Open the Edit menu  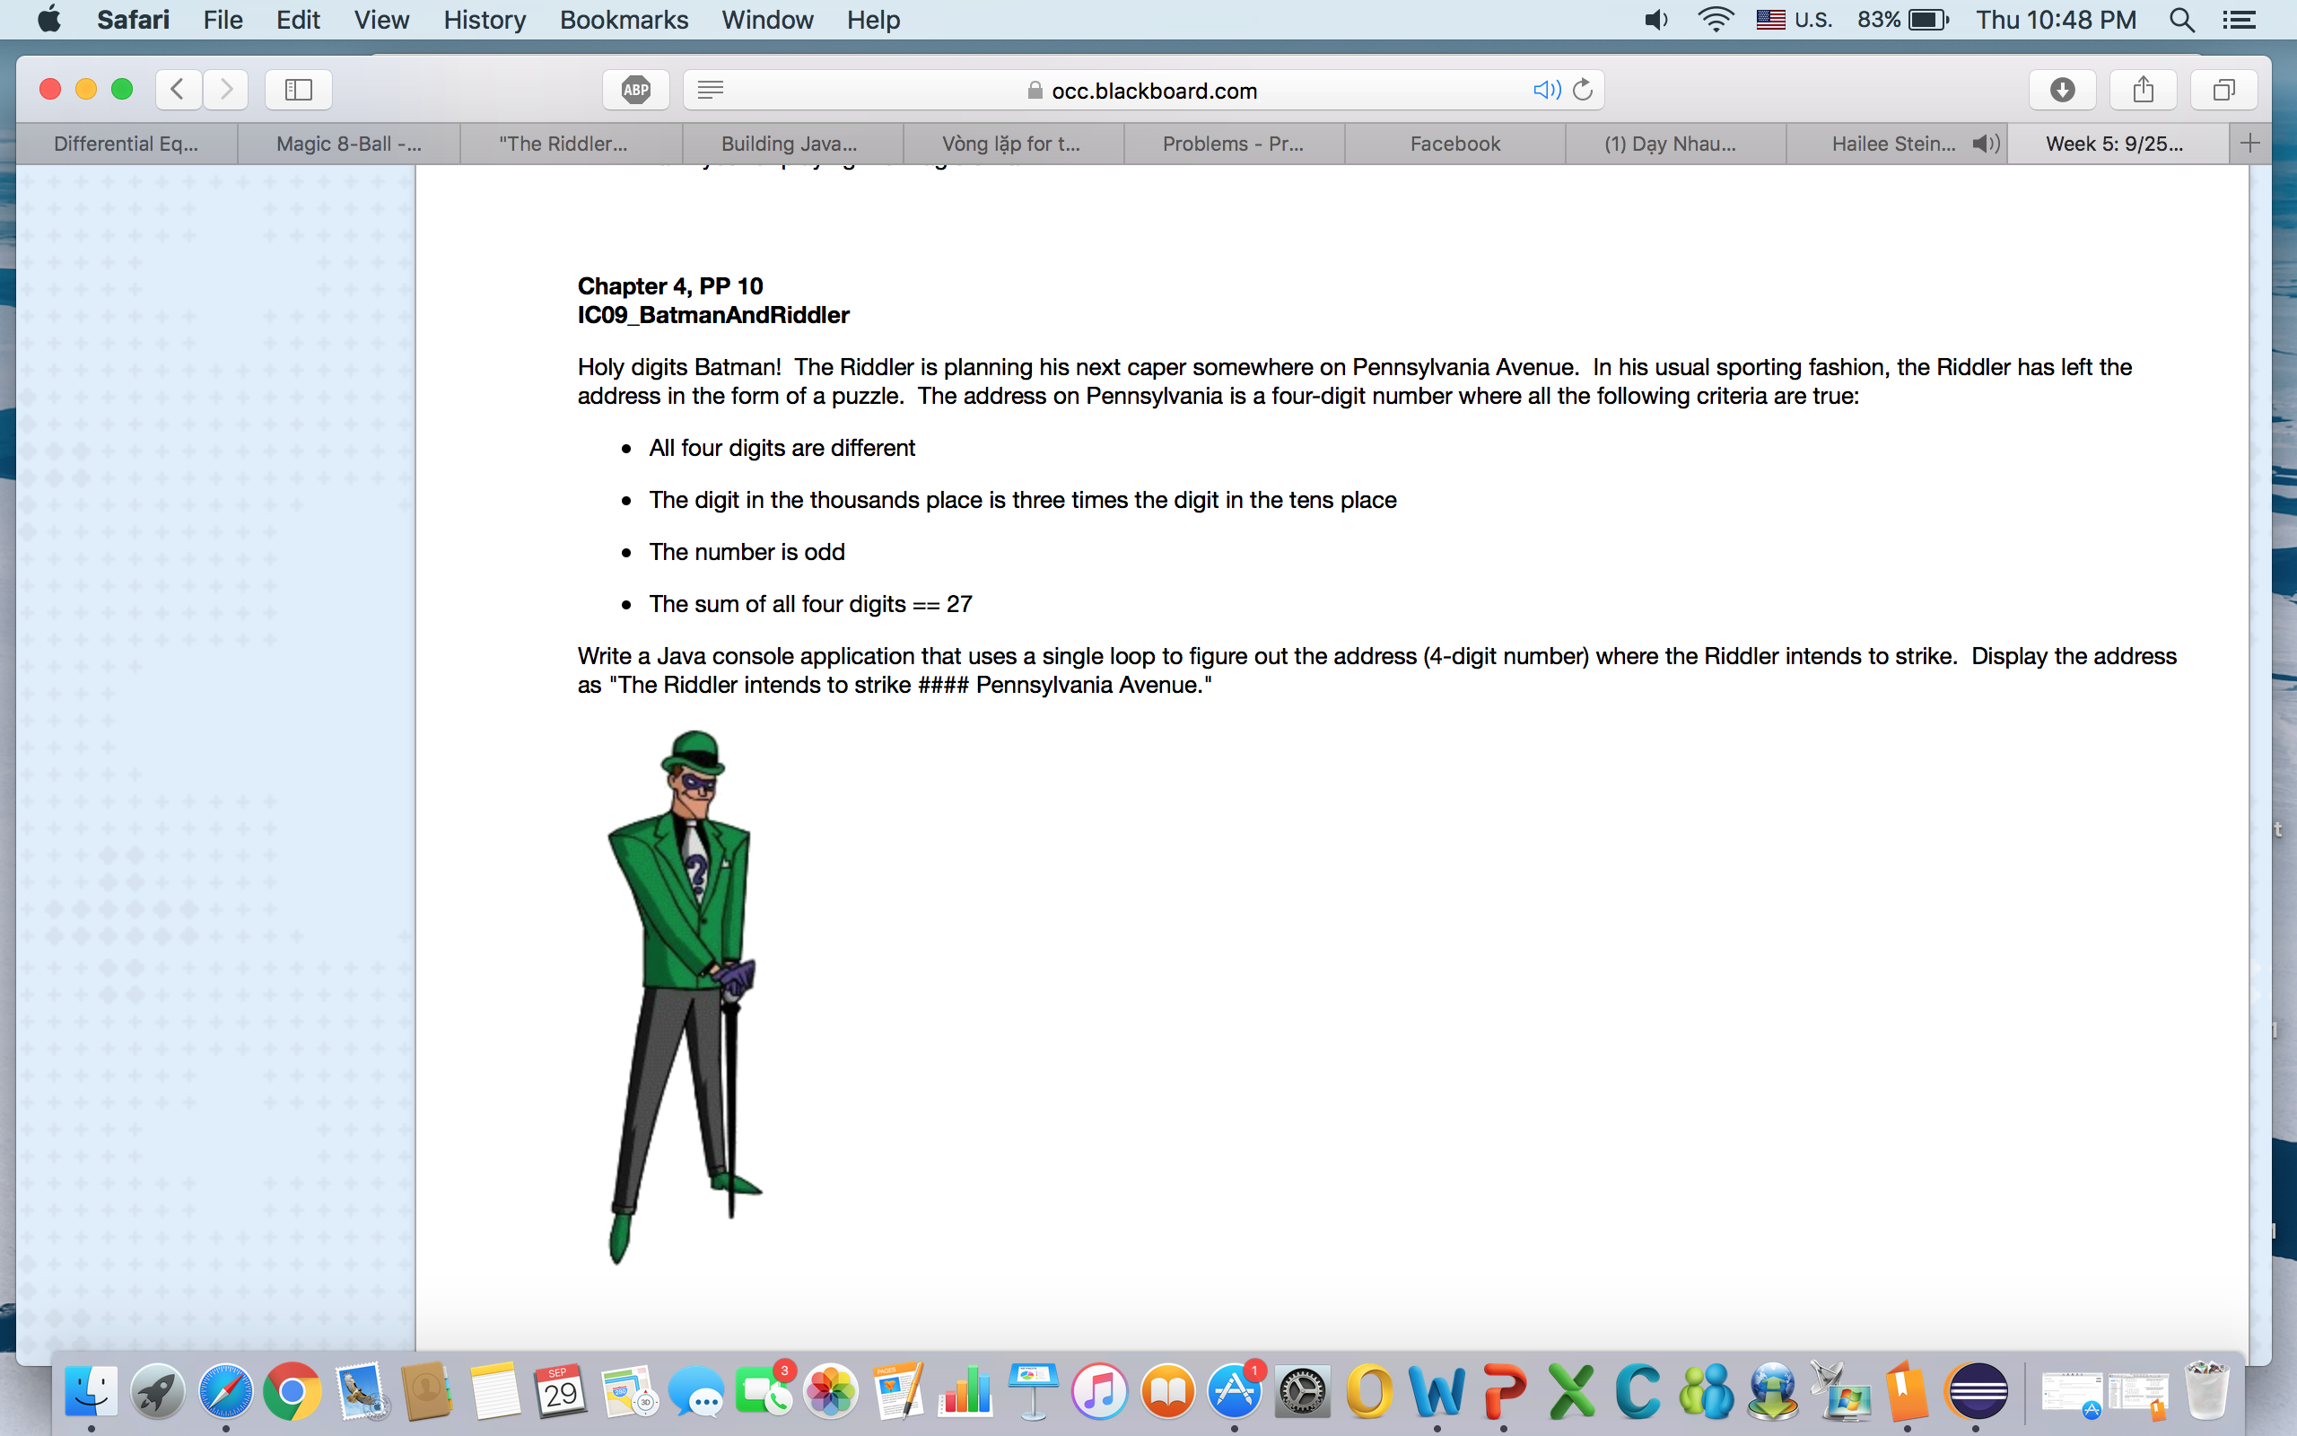298,19
